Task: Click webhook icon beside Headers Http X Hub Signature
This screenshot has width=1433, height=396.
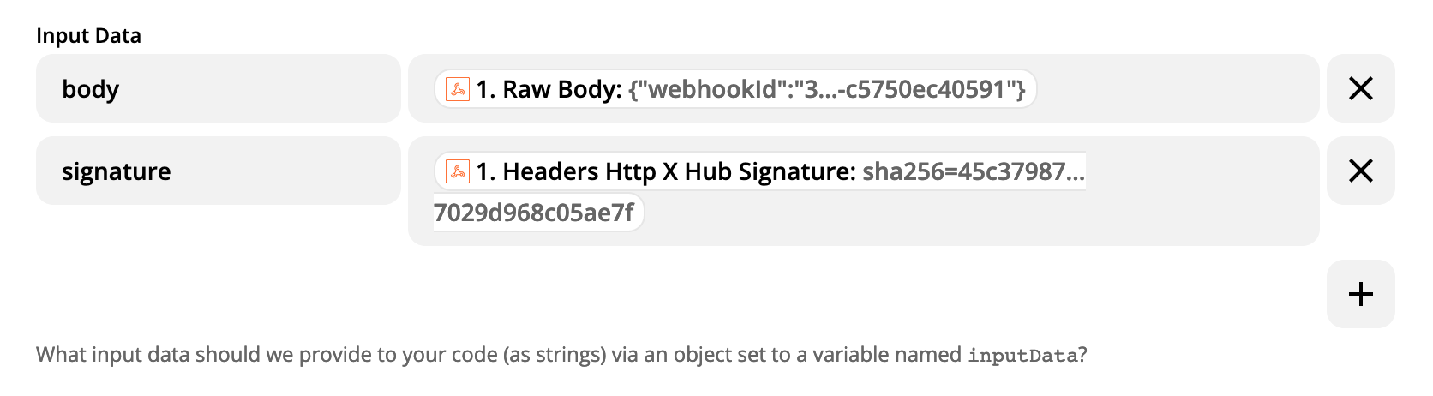Action: [458, 171]
